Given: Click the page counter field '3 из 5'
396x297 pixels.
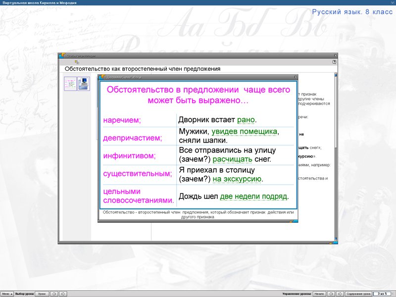Looking at the screenshot, I should [383, 294].
